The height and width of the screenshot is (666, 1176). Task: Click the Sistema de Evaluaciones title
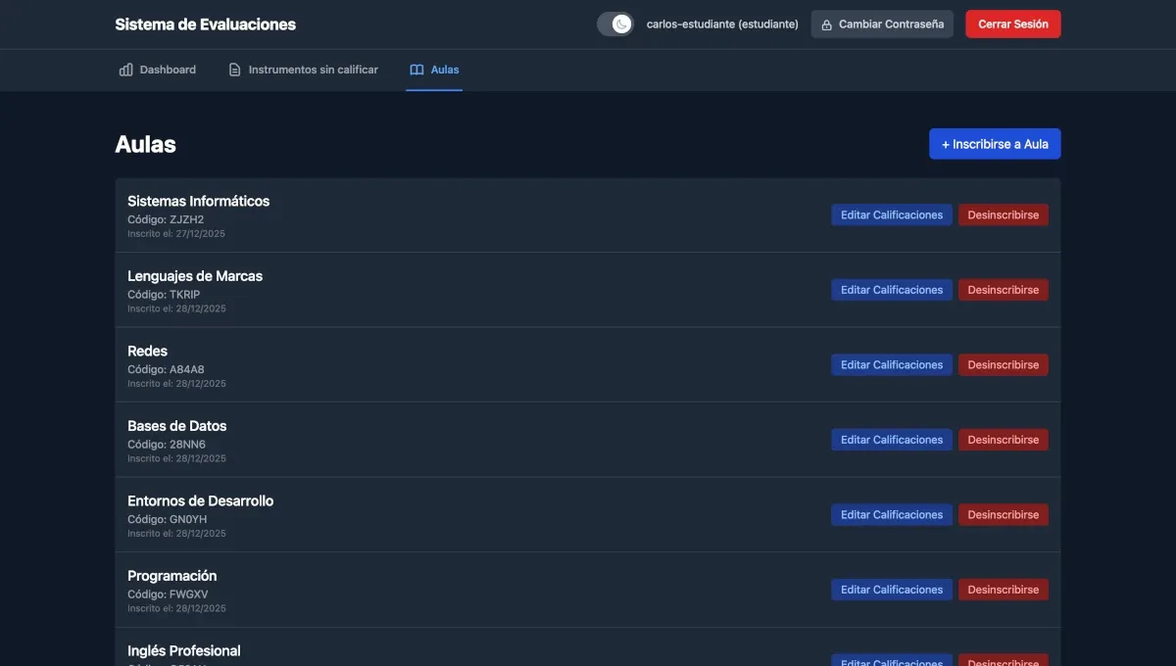205,22
